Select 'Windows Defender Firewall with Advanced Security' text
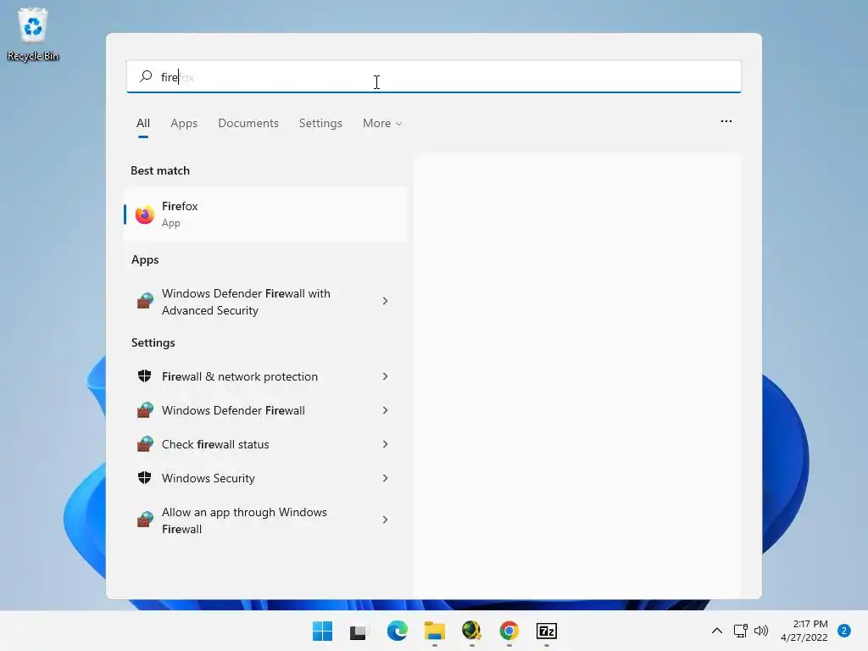868x651 pixels. [246, 302]
